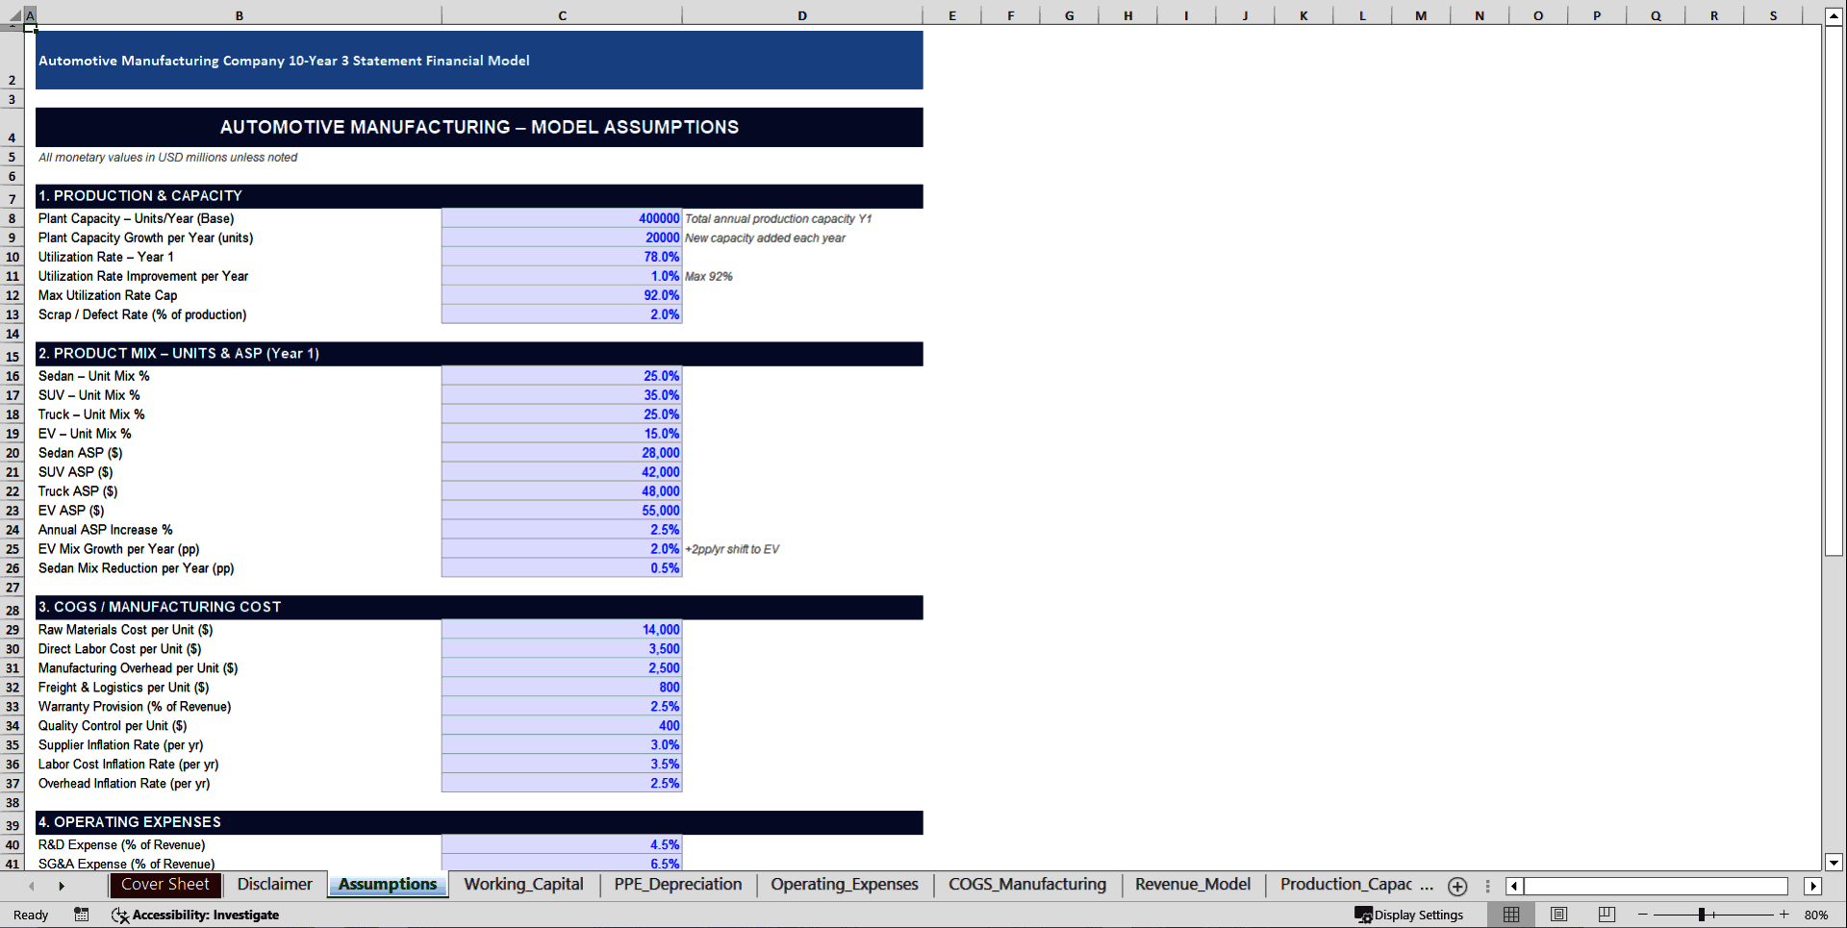
Task: Add a new worksheet with the plus icon
Action: click(x=1457, y=886)
